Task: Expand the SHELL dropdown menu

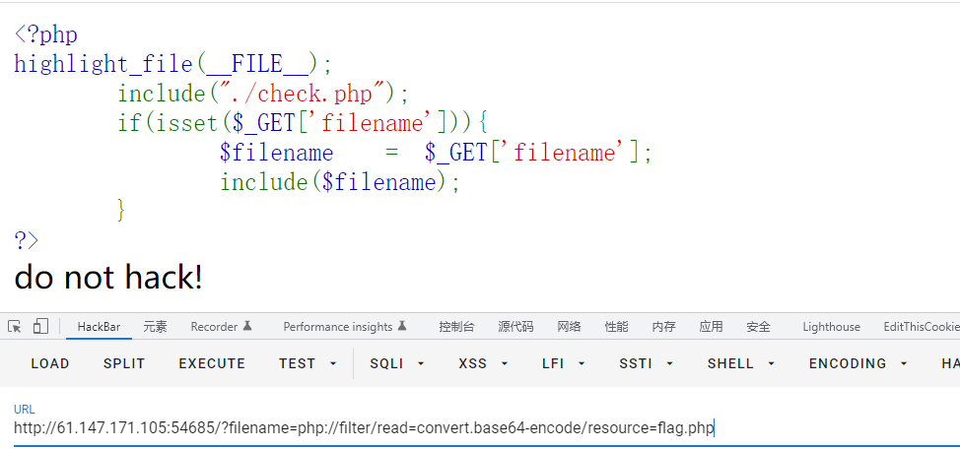Action: 741,363
